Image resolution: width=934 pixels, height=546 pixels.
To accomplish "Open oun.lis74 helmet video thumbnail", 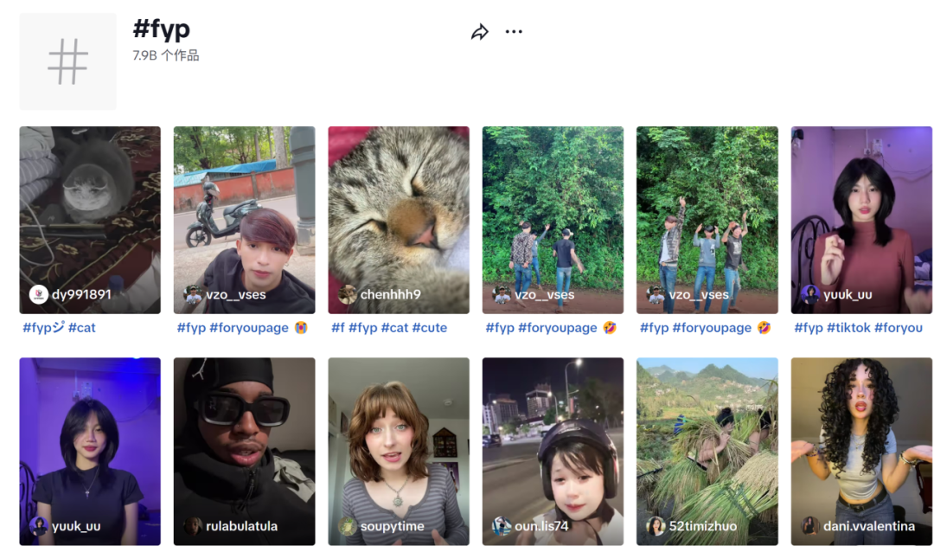I will tap(553, 451).
